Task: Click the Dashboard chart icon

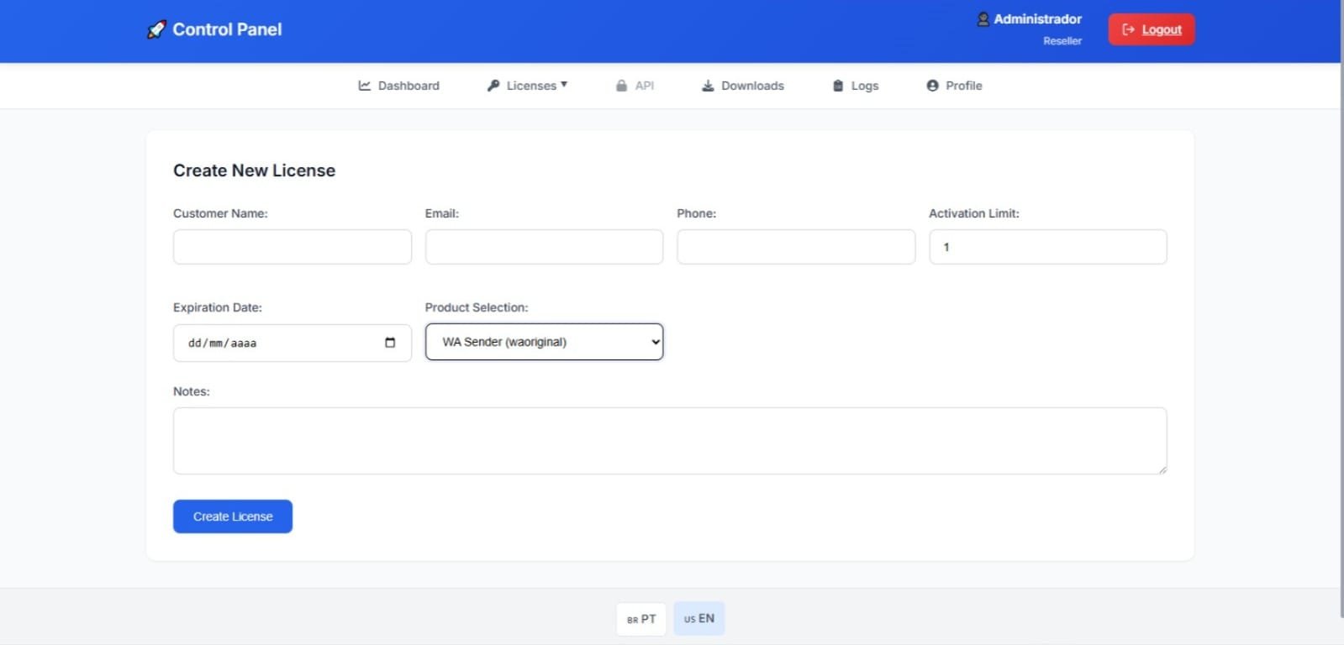Action: 365,86
